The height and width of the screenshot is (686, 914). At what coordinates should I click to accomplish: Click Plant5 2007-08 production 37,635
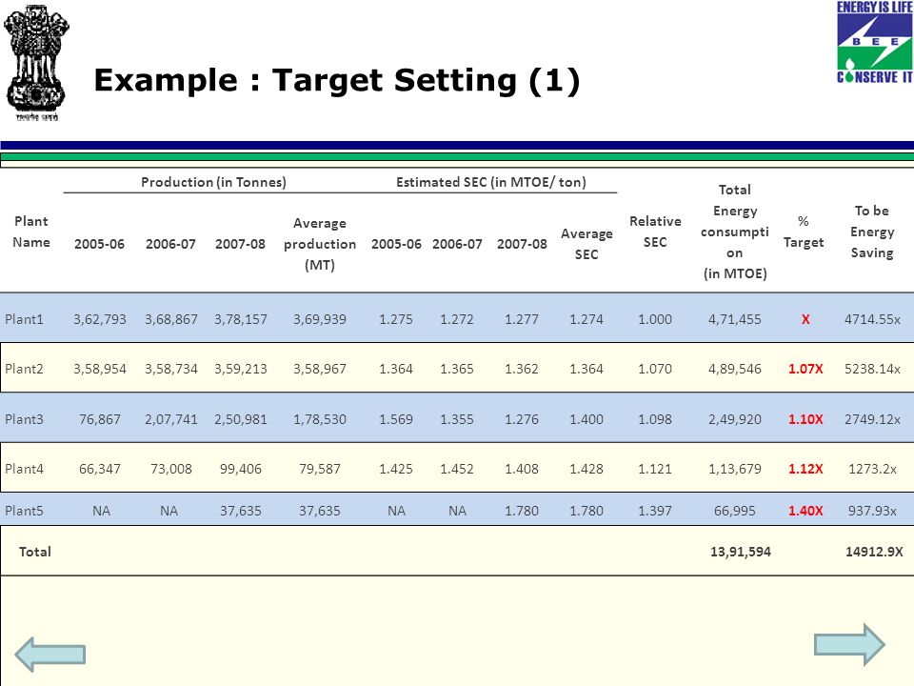(x=241, y=511)
